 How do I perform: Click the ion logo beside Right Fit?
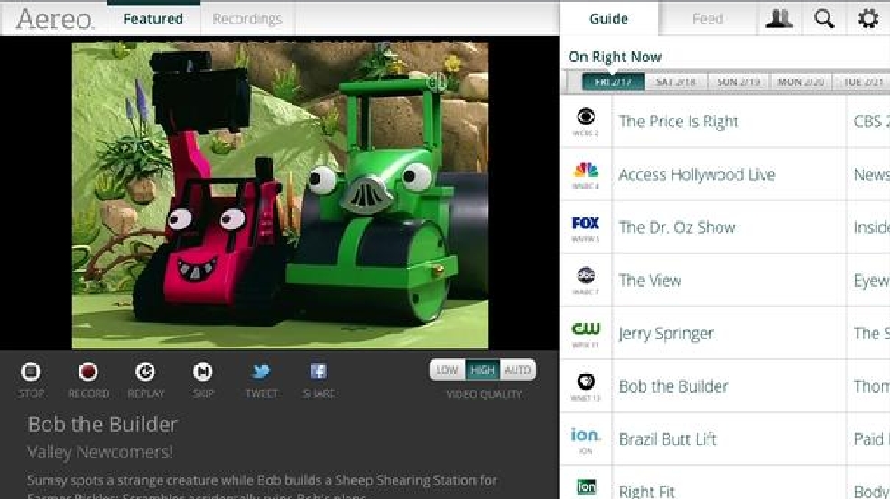[x=587, y=487]
